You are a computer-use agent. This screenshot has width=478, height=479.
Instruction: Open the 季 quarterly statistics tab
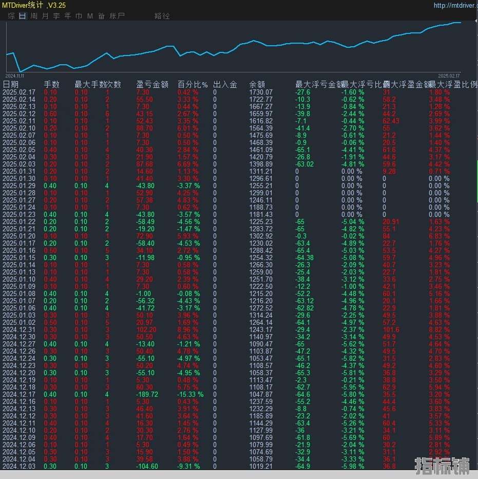click(x=56, y=16)
